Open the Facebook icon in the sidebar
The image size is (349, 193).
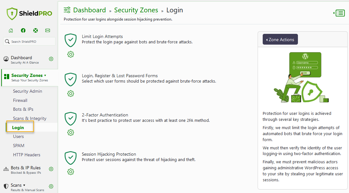23,30
